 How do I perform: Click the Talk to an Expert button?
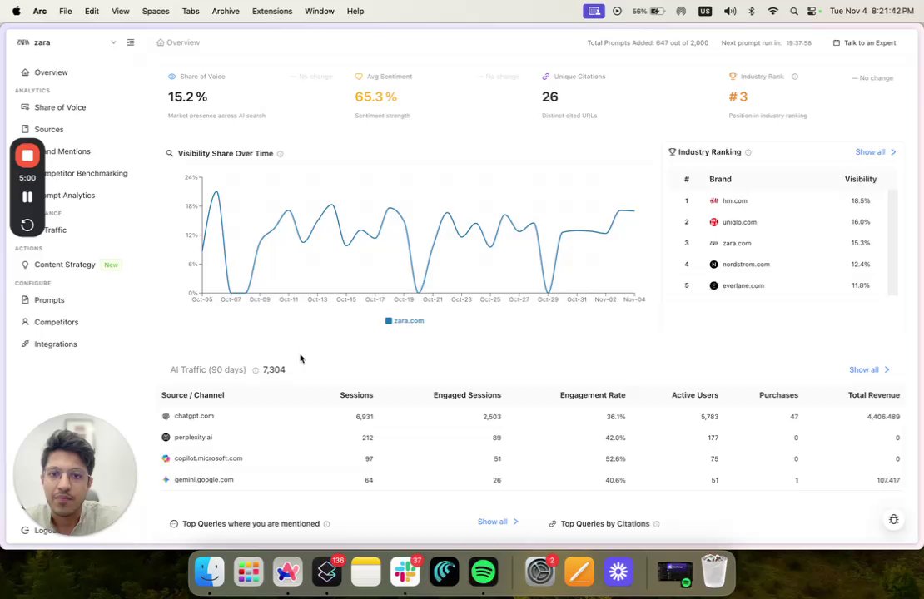pos(865,43)
